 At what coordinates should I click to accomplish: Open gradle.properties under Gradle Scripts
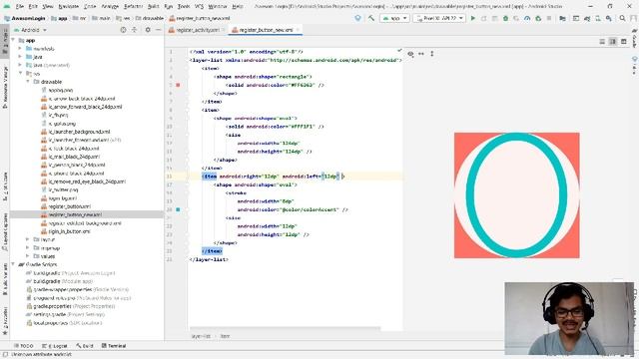click(x=53, y=306)
